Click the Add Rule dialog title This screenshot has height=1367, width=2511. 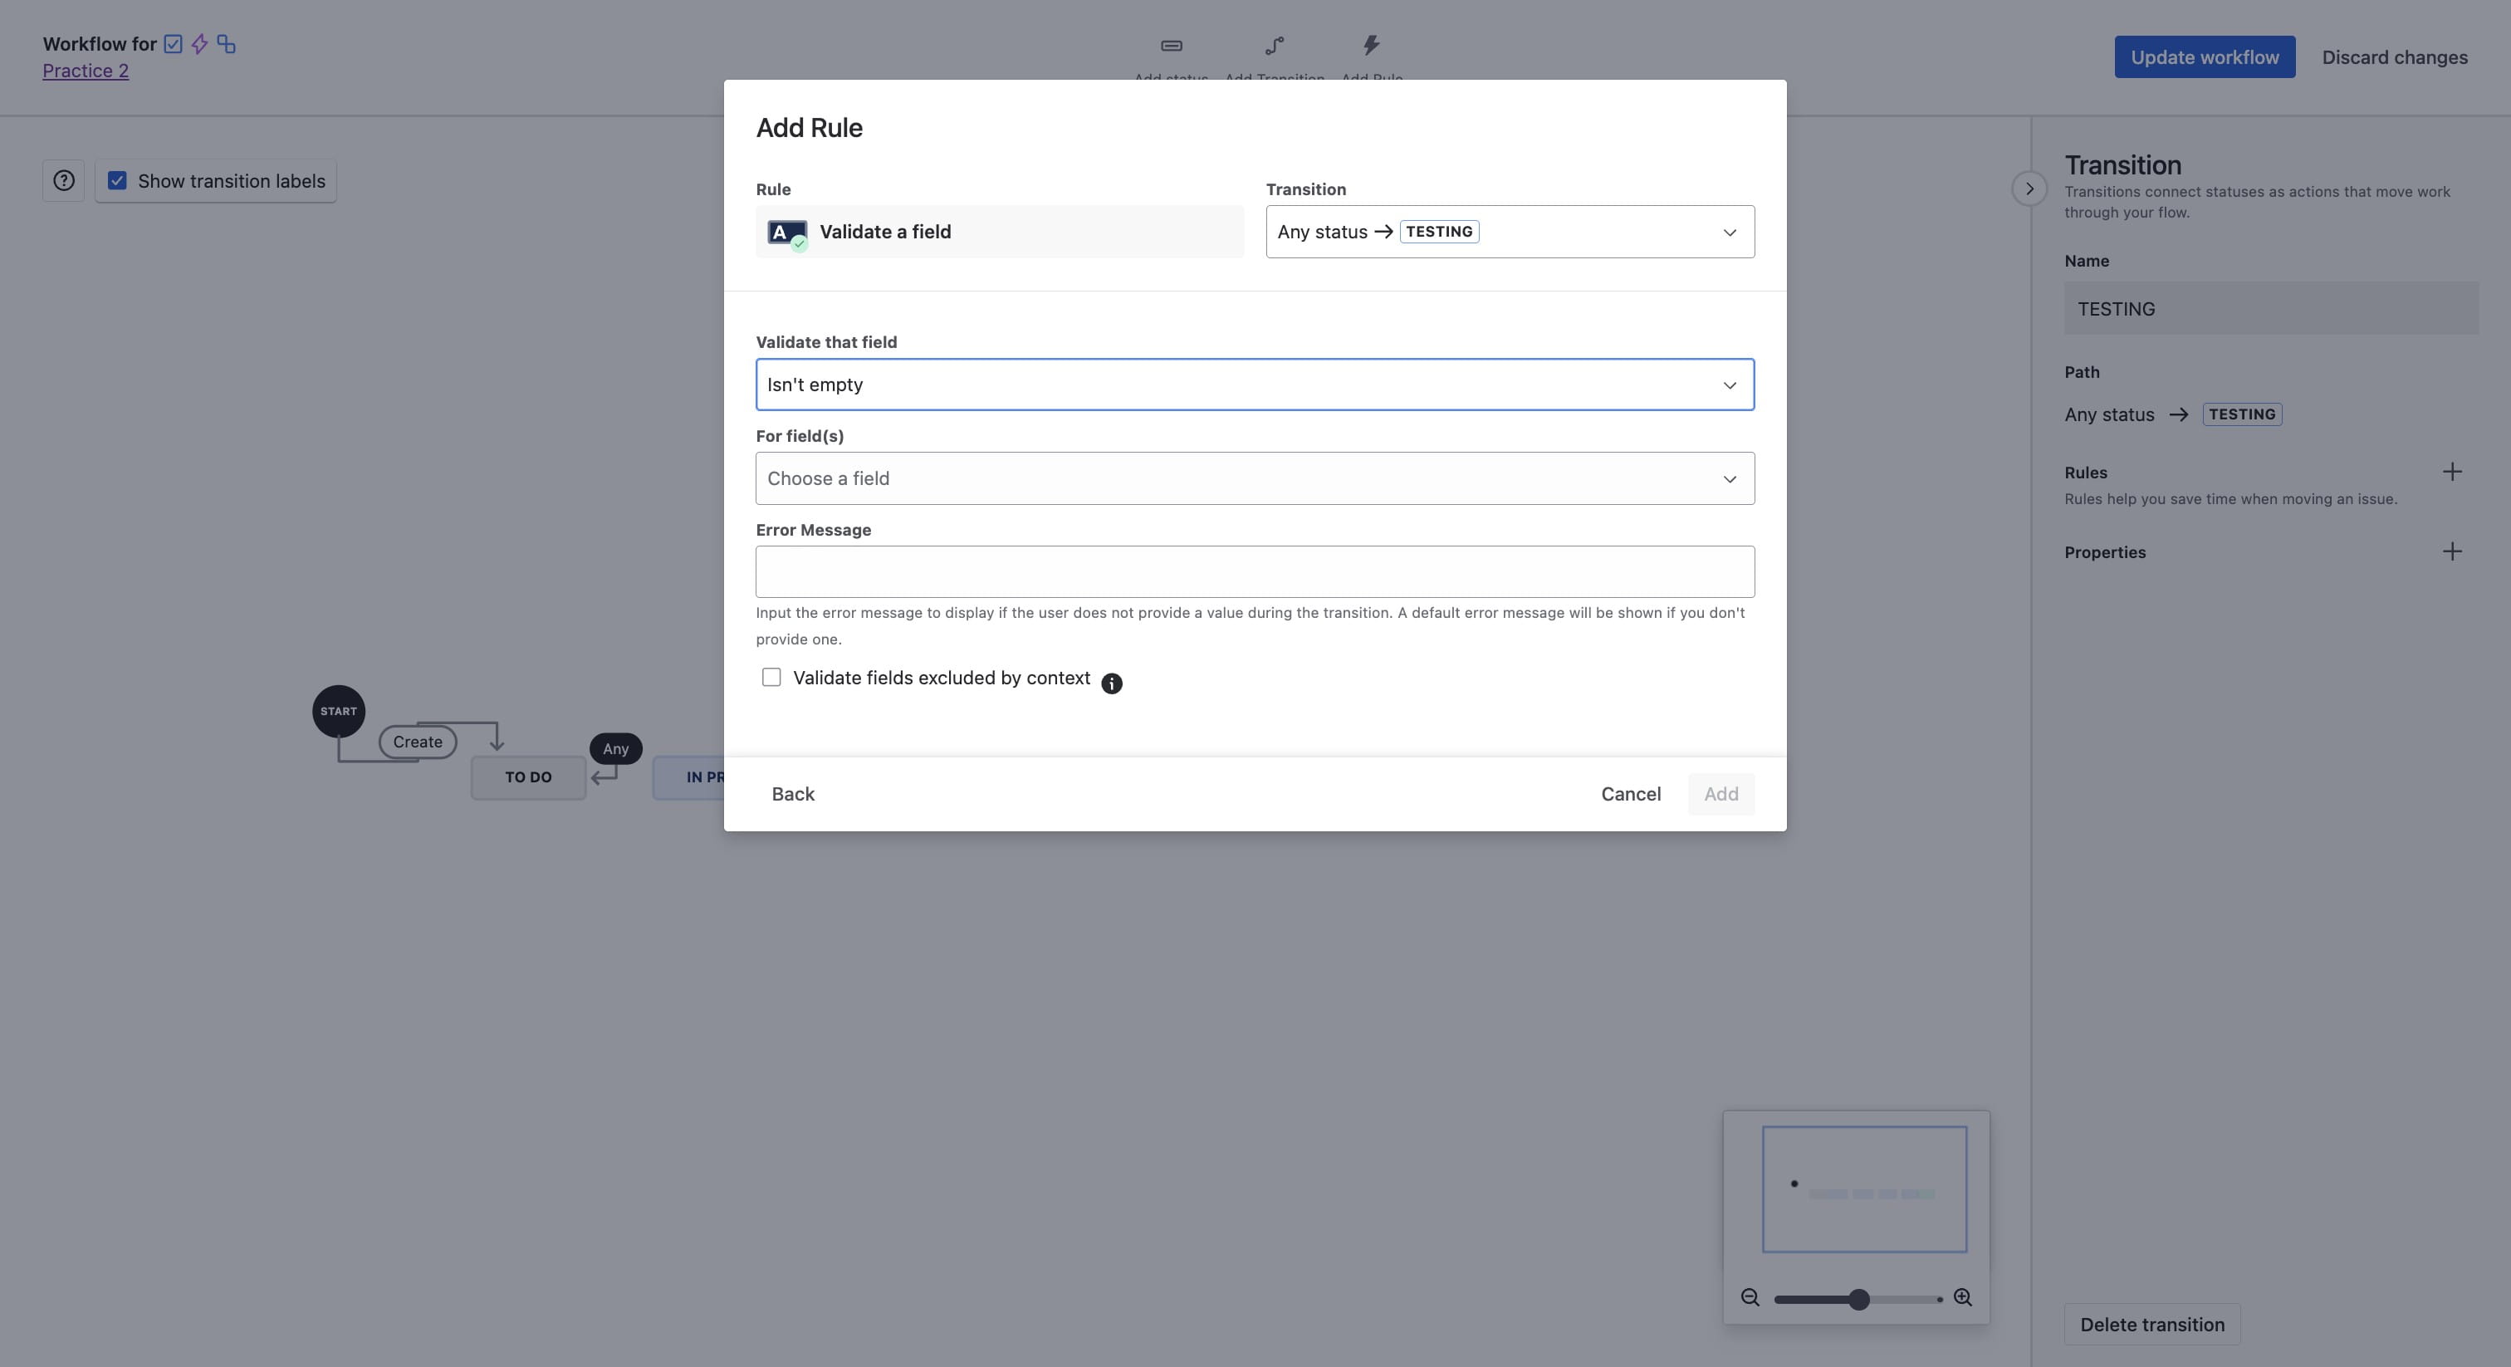click(x=809, y=129)
